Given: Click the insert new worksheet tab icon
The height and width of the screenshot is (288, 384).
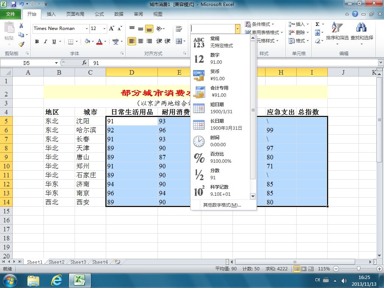Looking at the screenshot, I should click(117, 262).
